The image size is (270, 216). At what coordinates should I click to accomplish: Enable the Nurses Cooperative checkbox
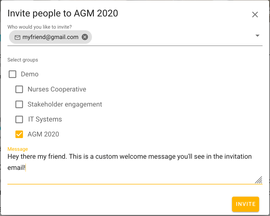click(x=19, y=89)
